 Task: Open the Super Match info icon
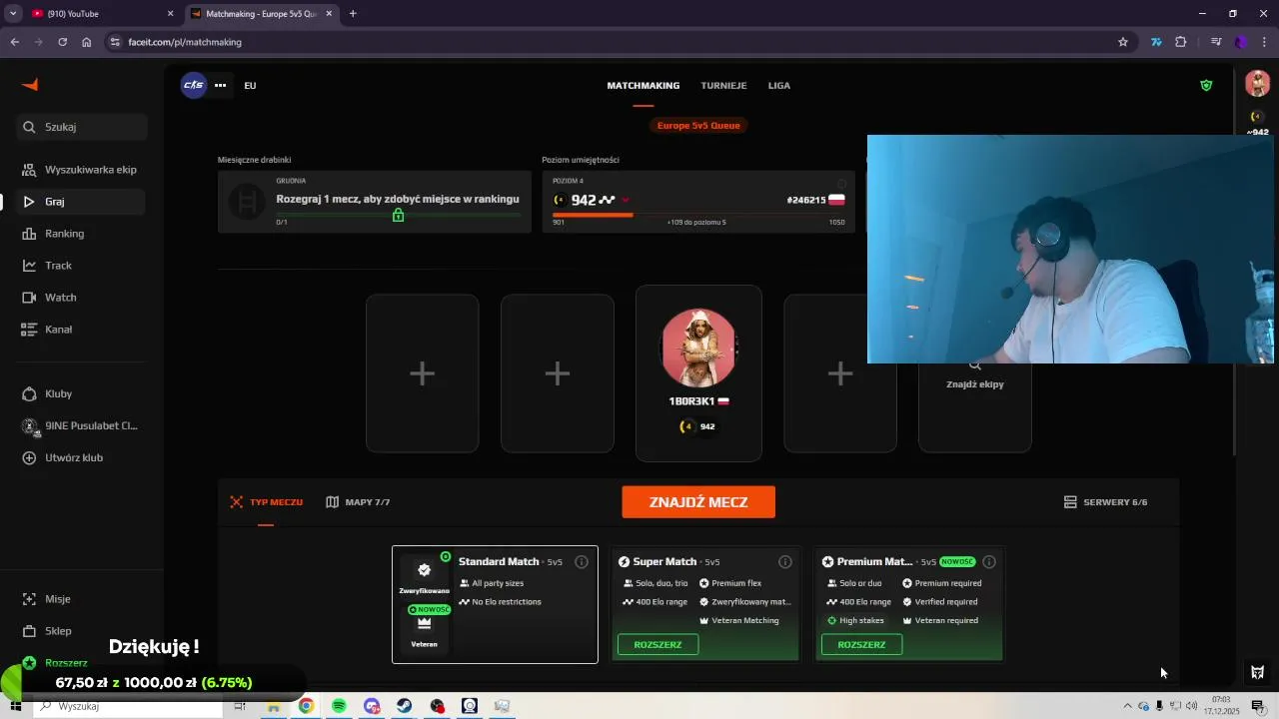pos(785,562)
